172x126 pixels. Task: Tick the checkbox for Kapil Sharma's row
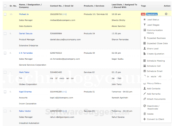5,92
